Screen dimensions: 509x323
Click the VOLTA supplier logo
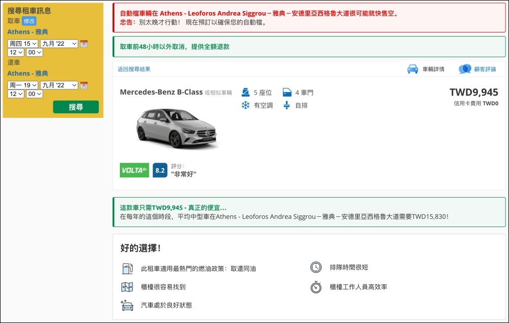tap(135, 170)
